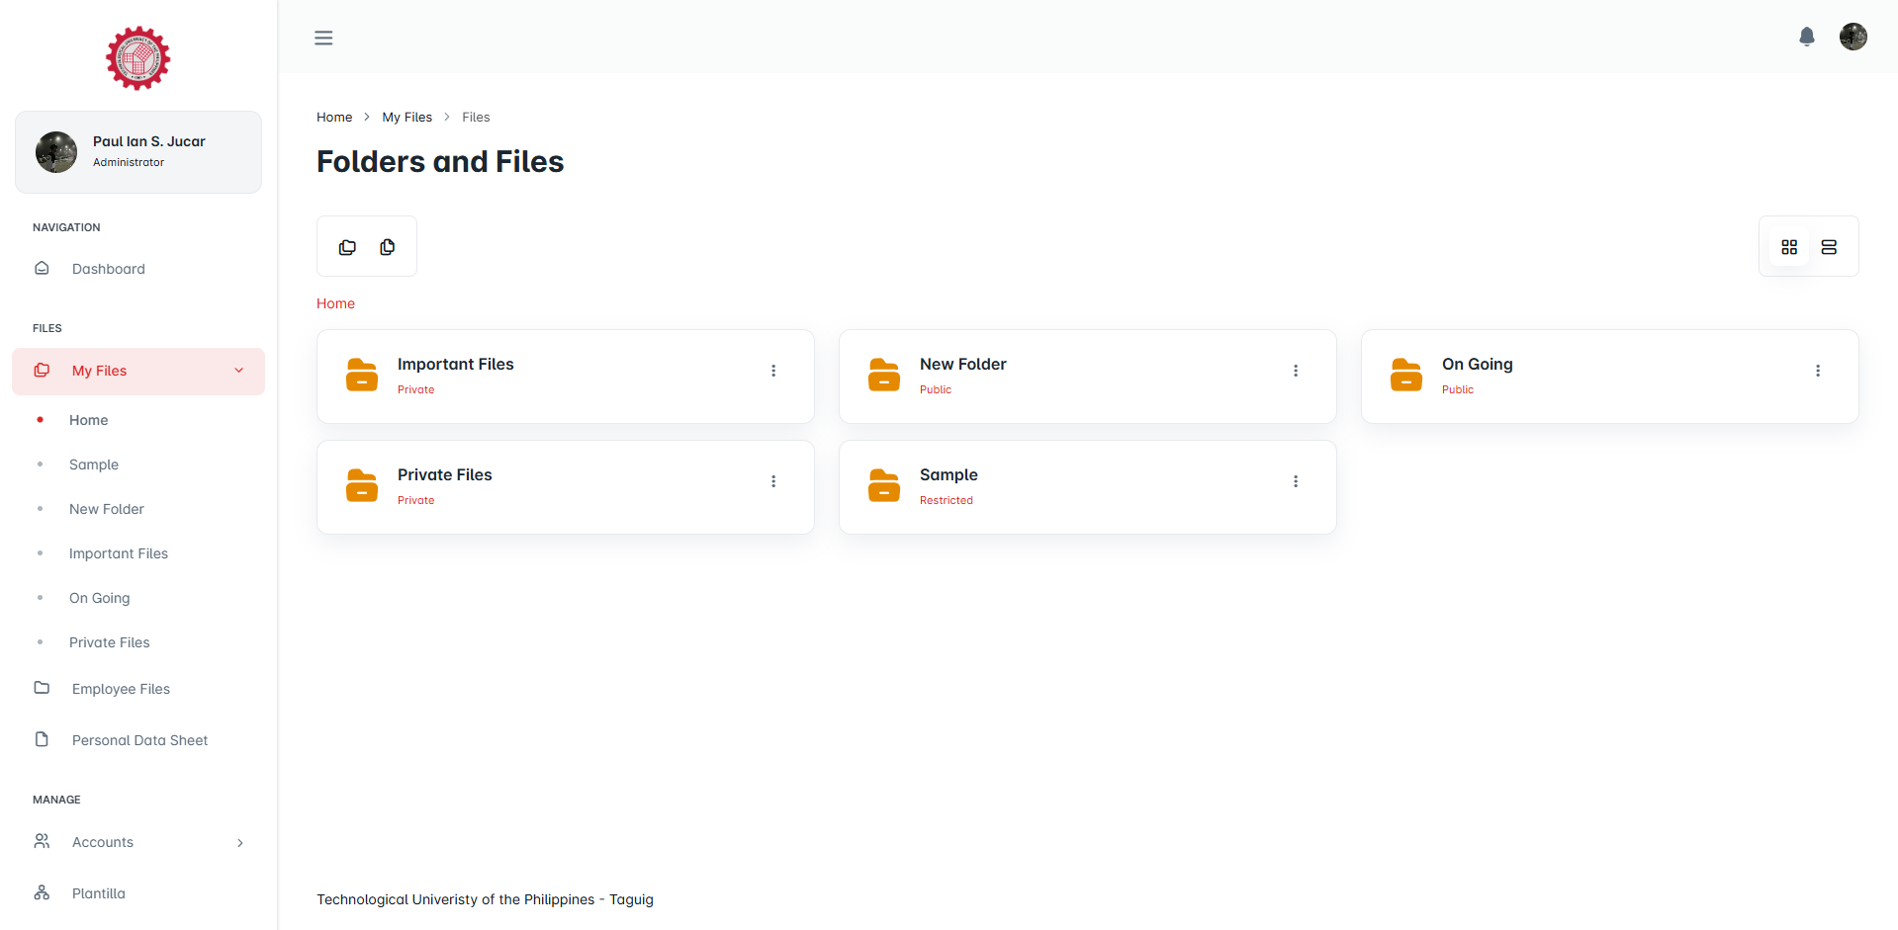Switch to grid view layout

click(x=1789, y=247)
